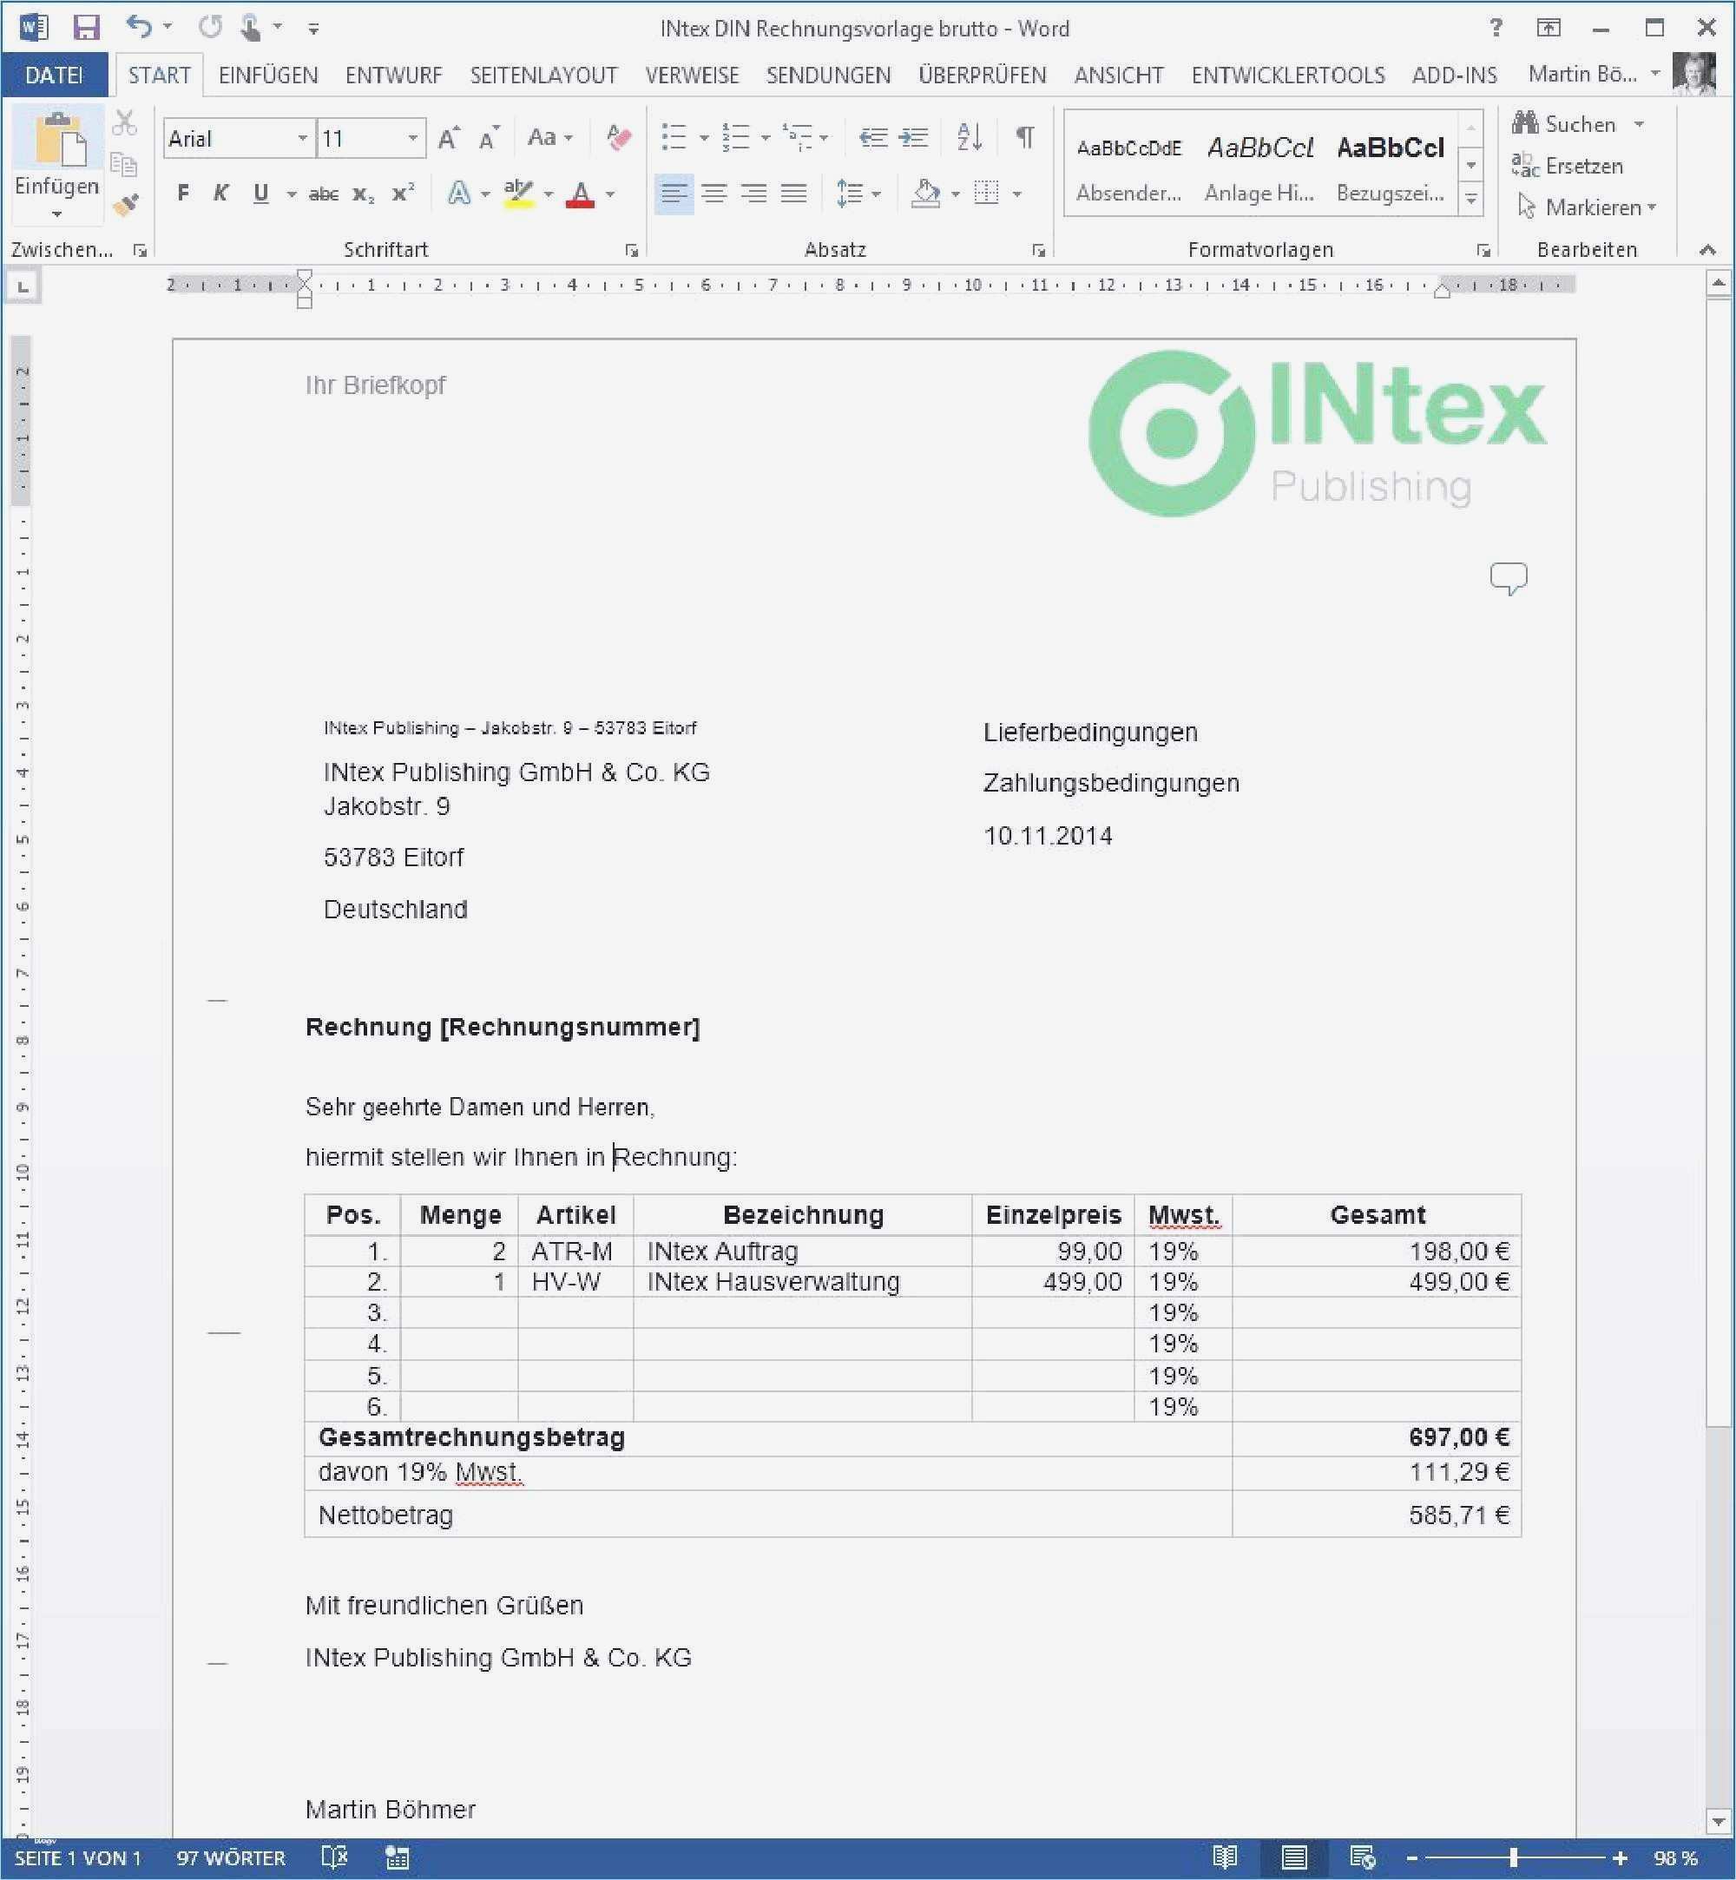Apply underline formatting
Screen dimensions: 1736x1880
click(260, 193)
